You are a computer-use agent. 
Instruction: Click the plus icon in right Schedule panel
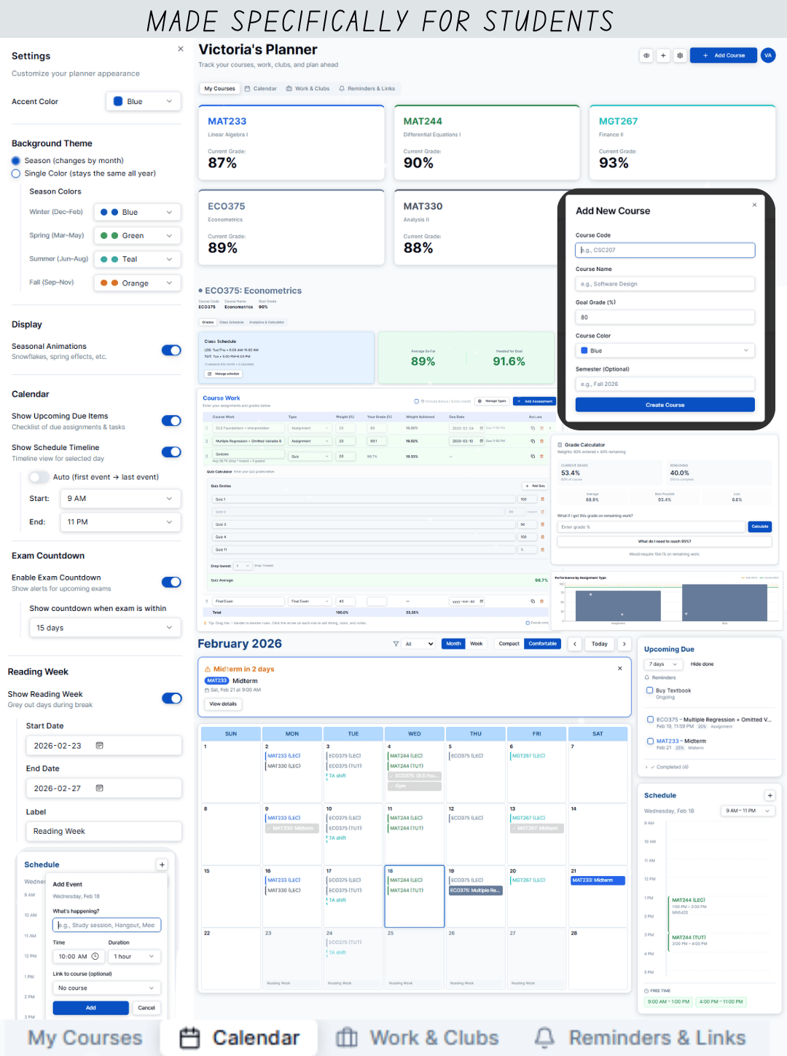[x=770, y=795]
